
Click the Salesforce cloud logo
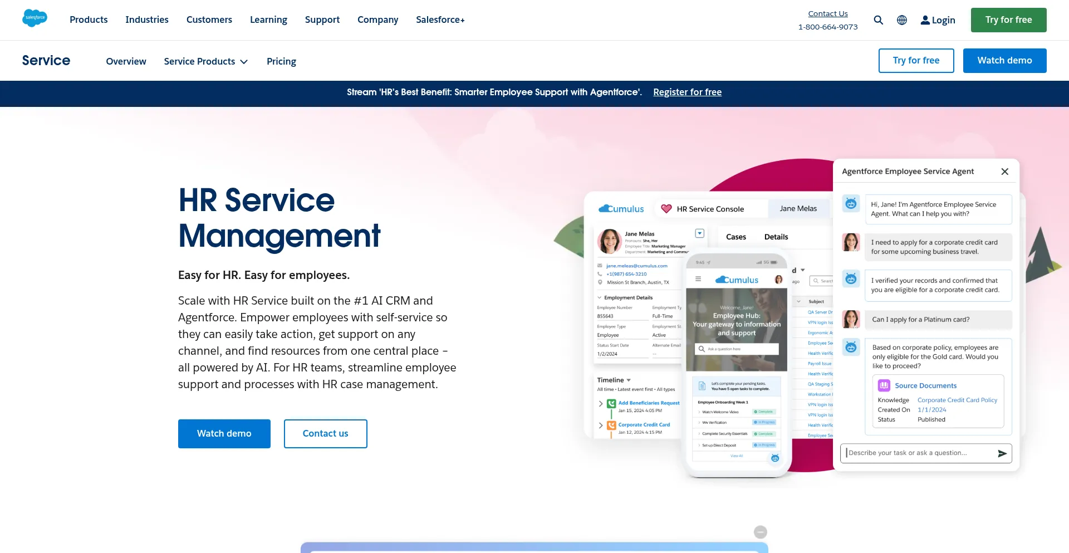click(x=35, y=18)
